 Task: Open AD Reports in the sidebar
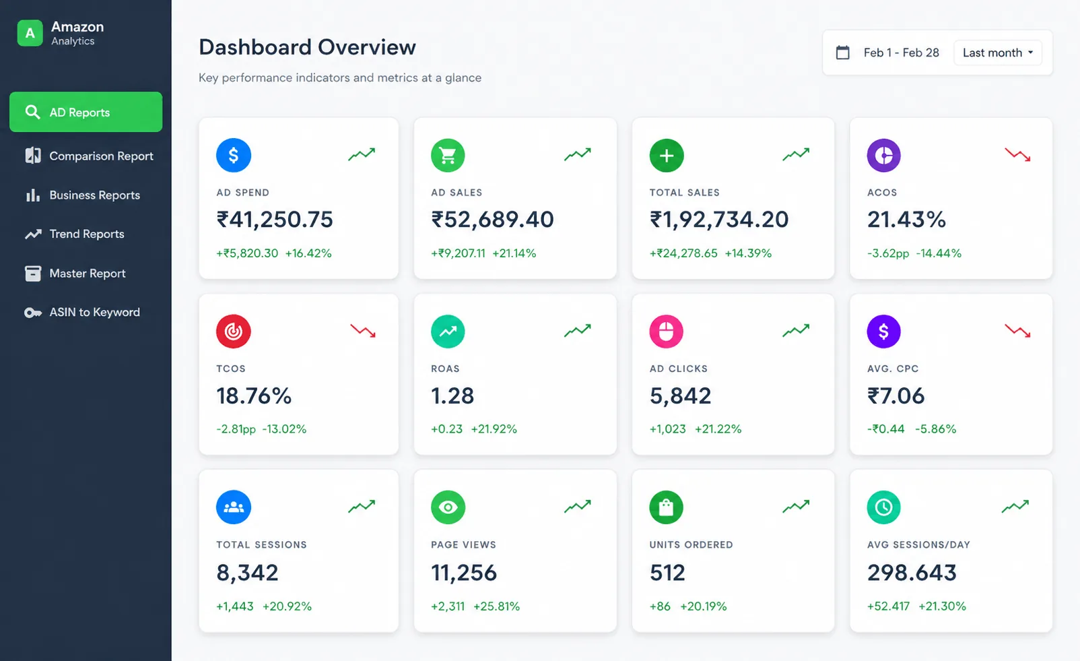point(86,112)
